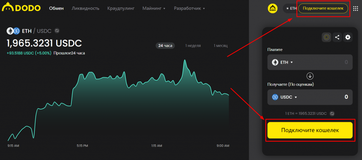362x160 pixels.
Task: Select the 24 часа chart range
Action: coord(165,46)
